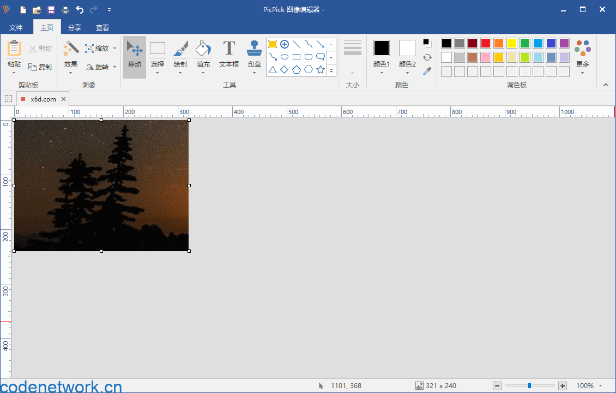Click the 321 x 240 image size indicator
This screenshot has height=393, width=616.
tap(436, 386)
